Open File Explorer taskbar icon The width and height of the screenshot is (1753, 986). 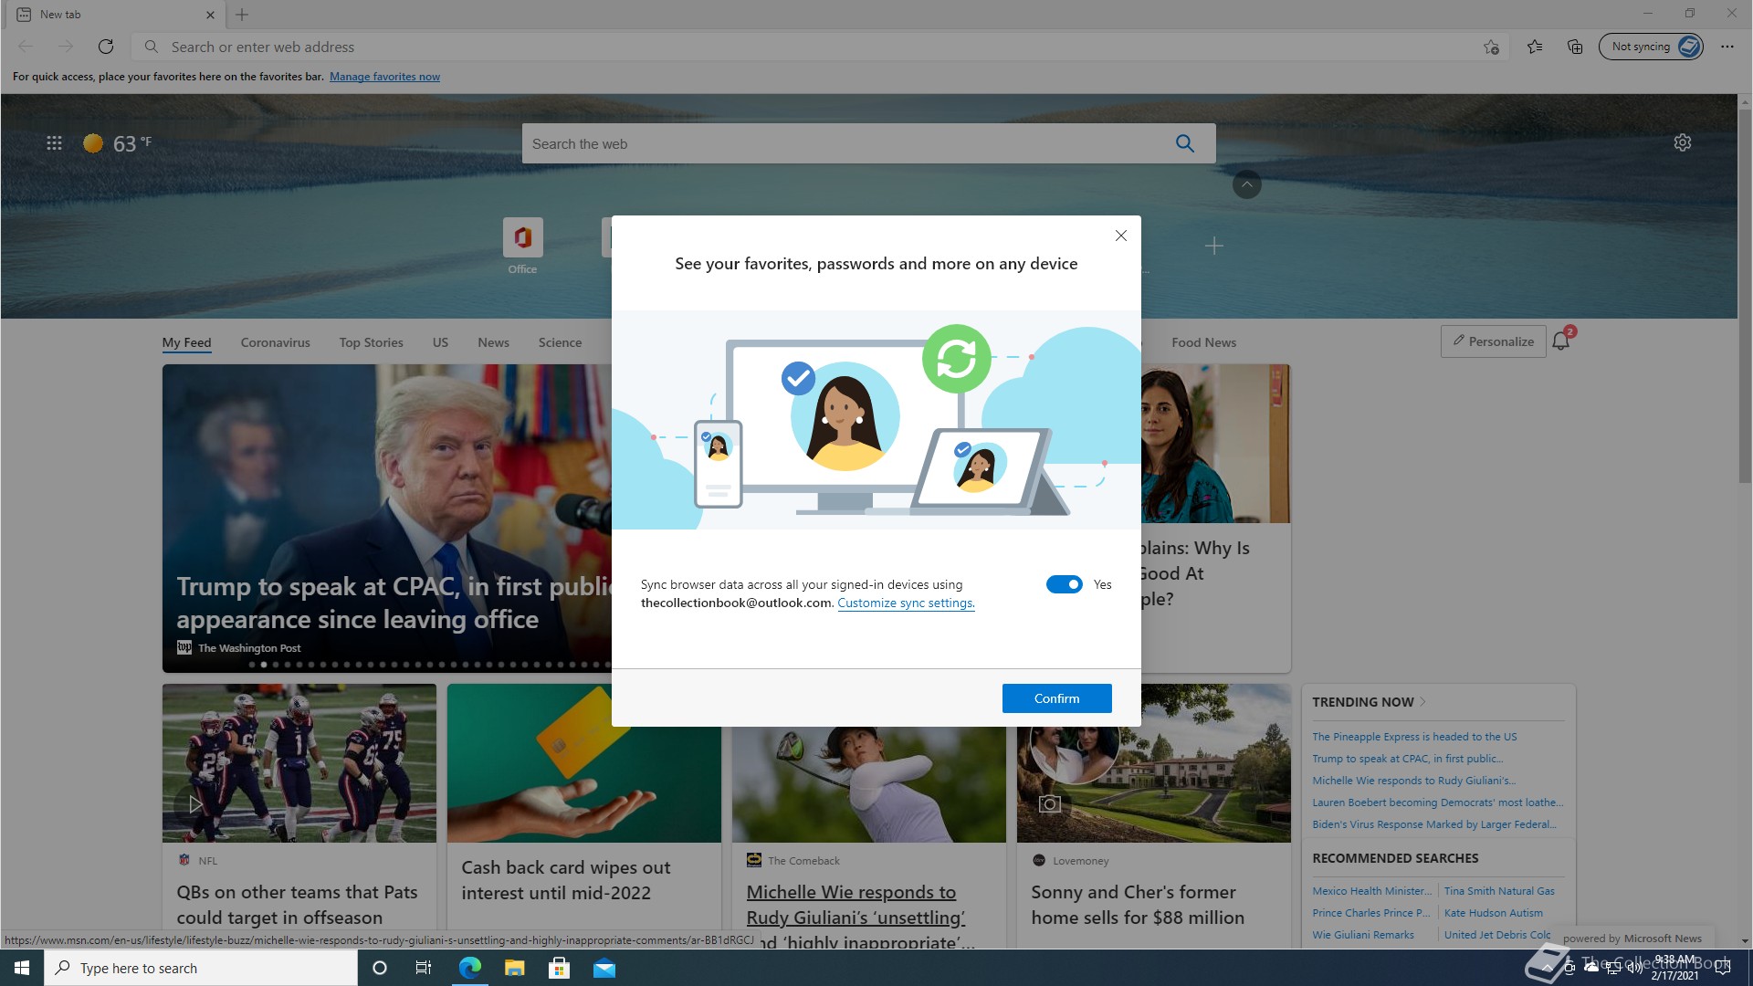coord(515,968)
